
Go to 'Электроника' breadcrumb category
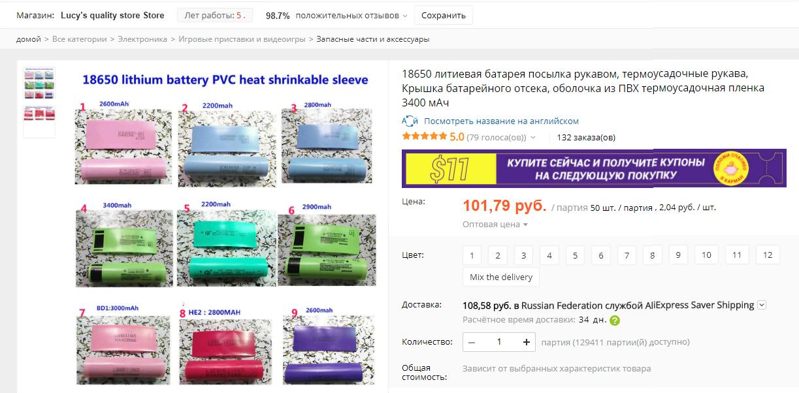[x=142, y=39]
